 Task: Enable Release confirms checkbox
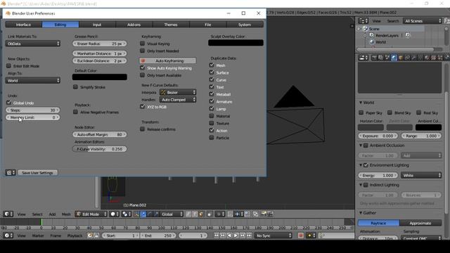tap(142, 129)
